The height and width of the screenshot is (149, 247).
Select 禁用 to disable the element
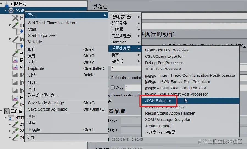click(66, 123)
